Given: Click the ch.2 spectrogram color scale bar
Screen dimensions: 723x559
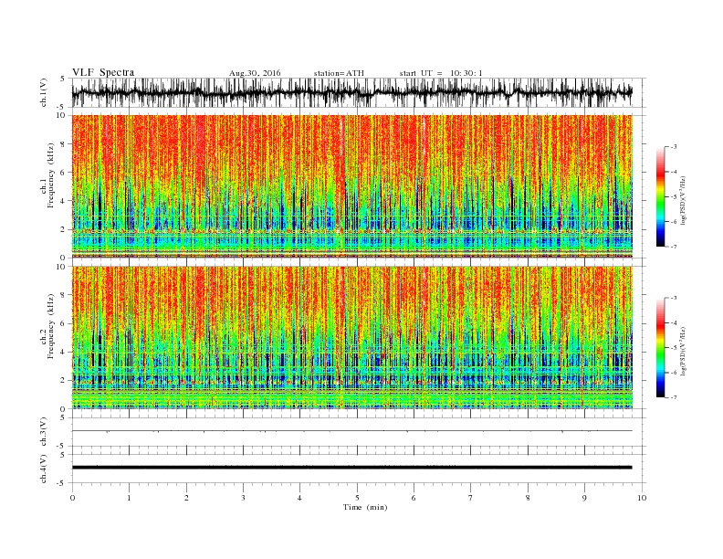Looking at the screenshot, I should (x=661, y=348).
